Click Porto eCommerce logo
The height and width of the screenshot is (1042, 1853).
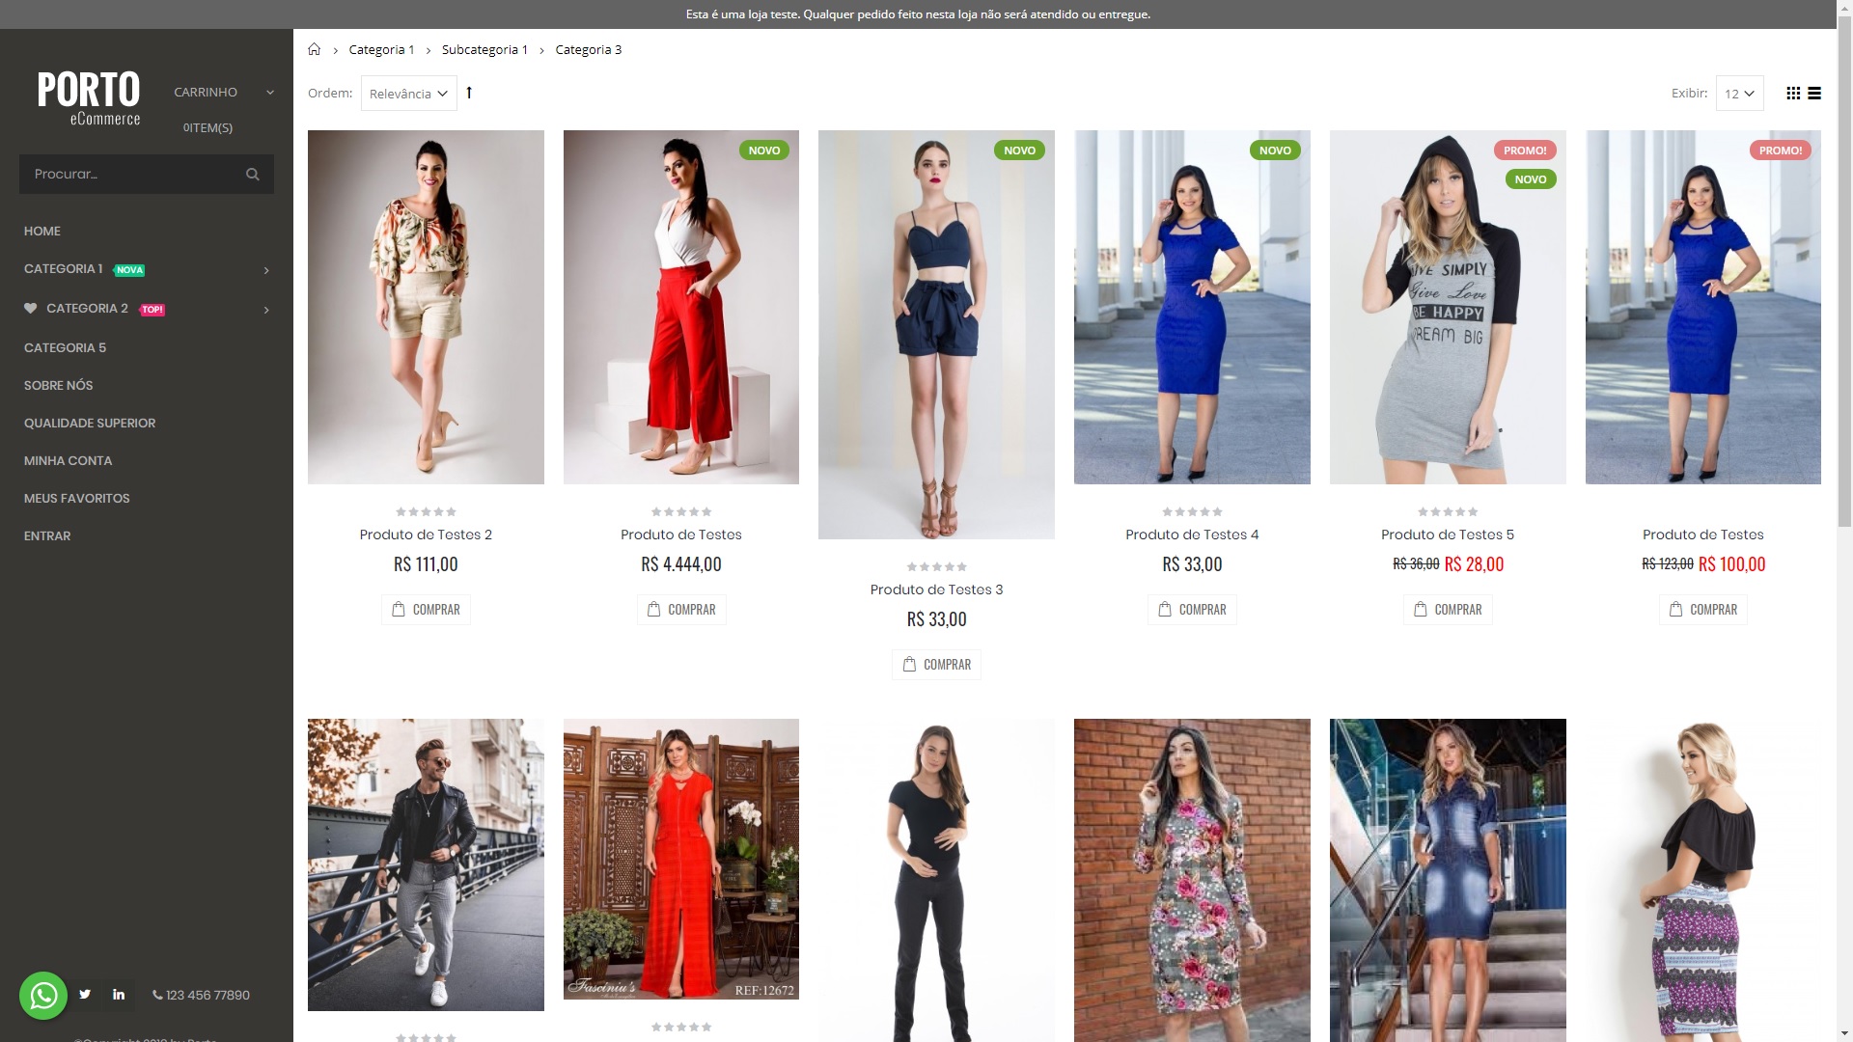(89, 98)
